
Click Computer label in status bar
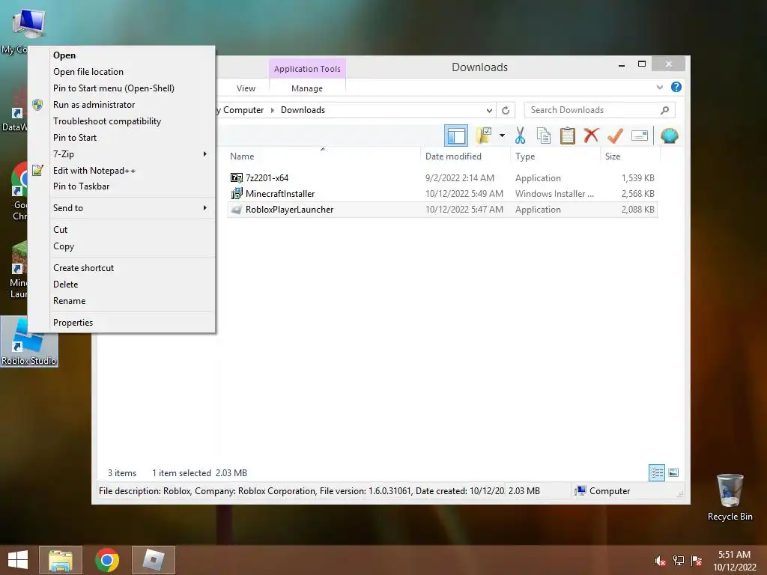(x=610, y=491)
